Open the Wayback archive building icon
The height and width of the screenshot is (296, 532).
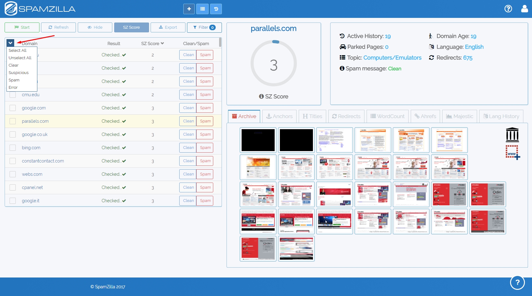coord(512,135)
